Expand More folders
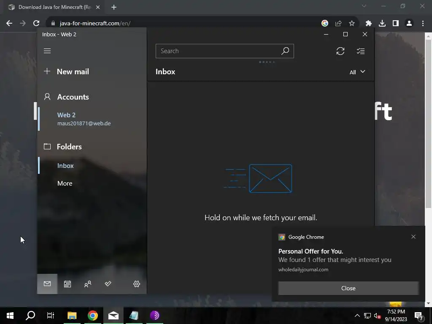432x324 pixels. (x=65, y=183)
